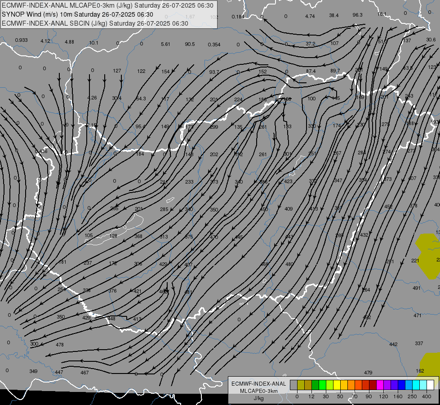This screenshot has height=405, width=440.
Task: Click the 95.4 grid value
Action: click(x=140, y=126)
